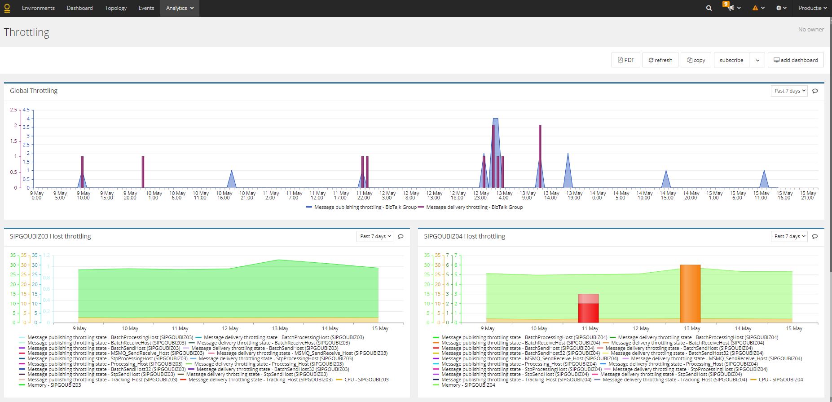Viewport: 832px width, 402px height.
Task: Select delivery throttling state BatchReceiveHost (SIPGOUBIZ04) legend entry
Action: click(683, 343)
